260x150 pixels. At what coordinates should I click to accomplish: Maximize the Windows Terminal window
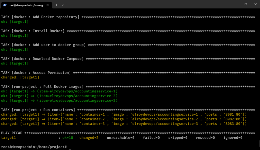(x=246, y=4)
